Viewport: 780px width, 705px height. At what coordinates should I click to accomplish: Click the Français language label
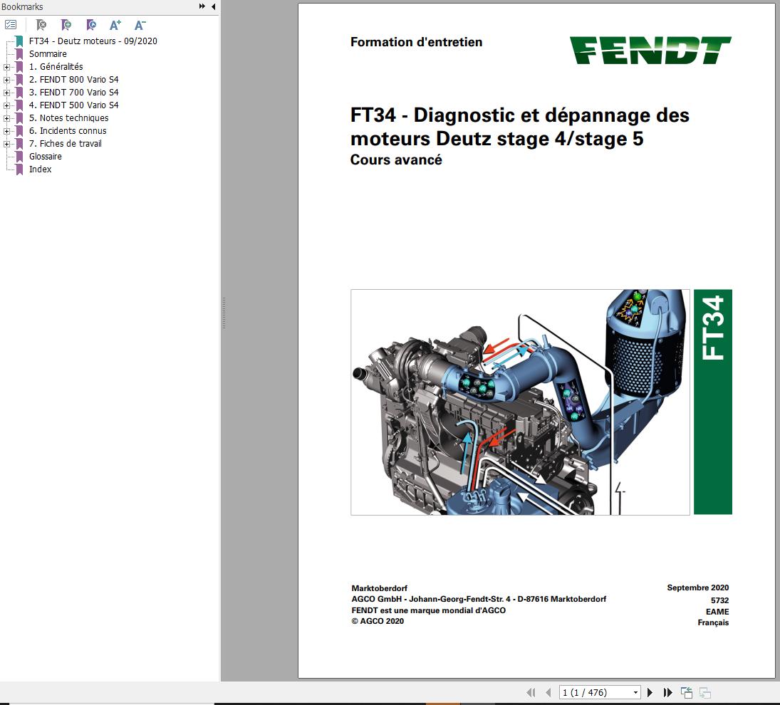[x=713, y=622]
